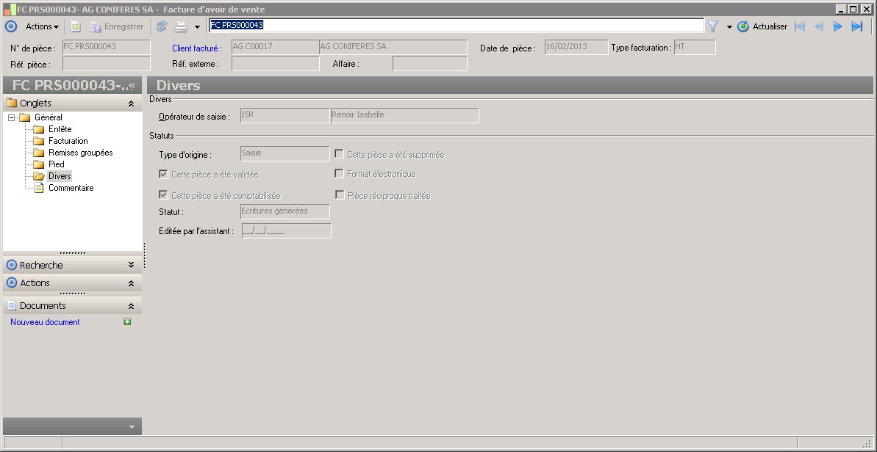Collapse the Onglets section
This screenshot has width=877, height=452.
(x=131, y=103)
